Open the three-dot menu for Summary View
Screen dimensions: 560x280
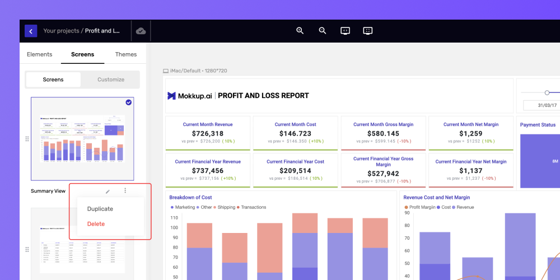point(125,191)
